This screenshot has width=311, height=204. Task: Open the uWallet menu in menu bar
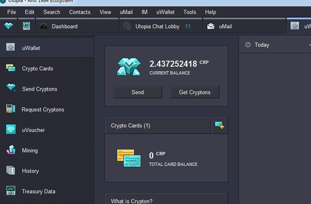[165, 12]
